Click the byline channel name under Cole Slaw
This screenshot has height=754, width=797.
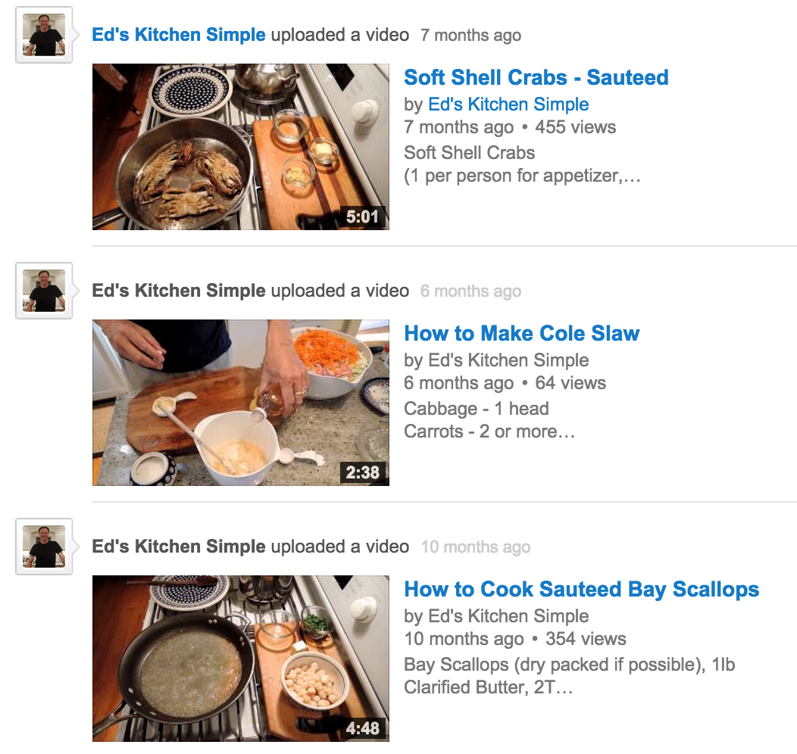[x=508, y=360]
